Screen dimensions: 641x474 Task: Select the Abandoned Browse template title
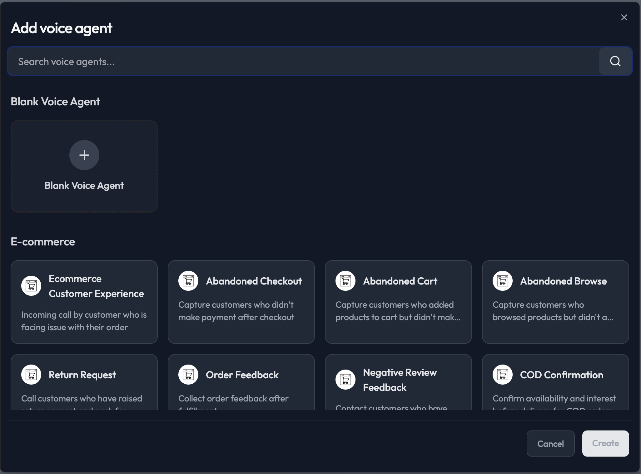[x=563, y=281]
